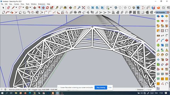Screen dimensions: 170x95
Task: Open the Extensions menu
Action: pyautogui.click(x=42, y=4)
